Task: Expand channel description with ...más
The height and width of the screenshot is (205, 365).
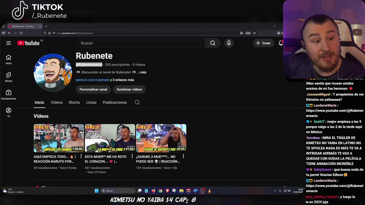Action: [x=142, y=72]
